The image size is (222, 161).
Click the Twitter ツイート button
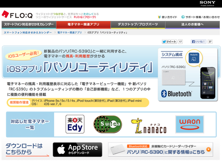click(x=169, y=41)
